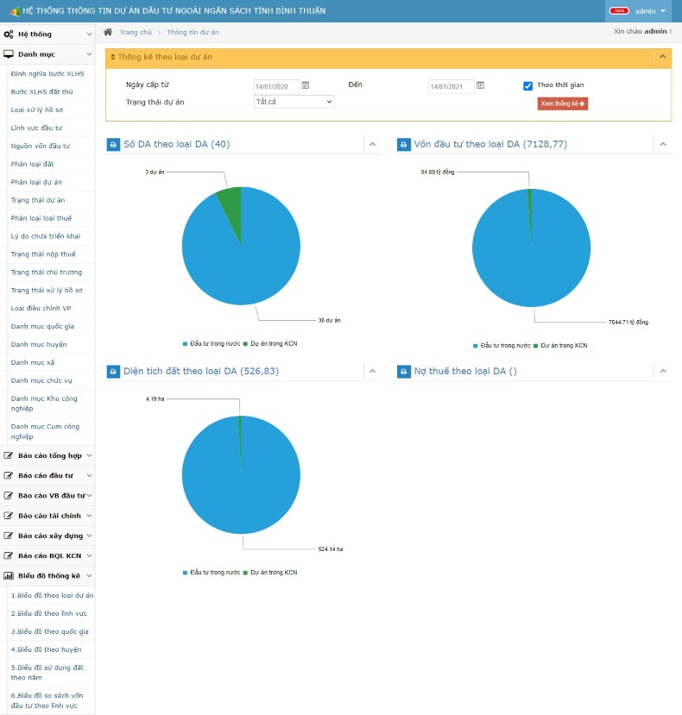Open calendar picker beside 'Đến' date
This screenshot has width=682, height=715.
(481, 85)
